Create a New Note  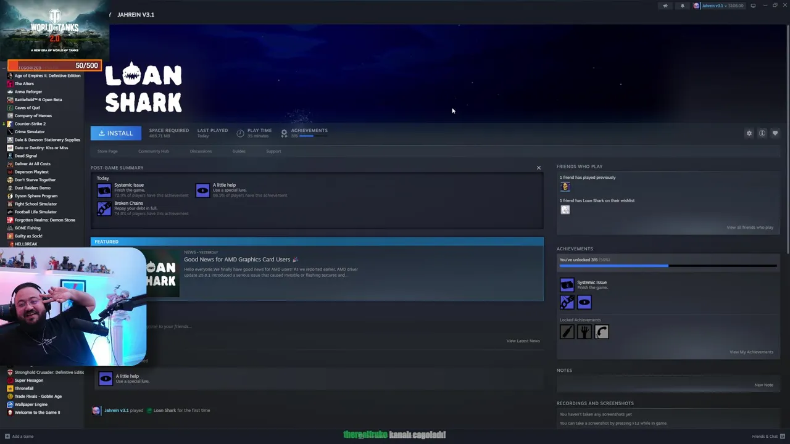(763, 385)
